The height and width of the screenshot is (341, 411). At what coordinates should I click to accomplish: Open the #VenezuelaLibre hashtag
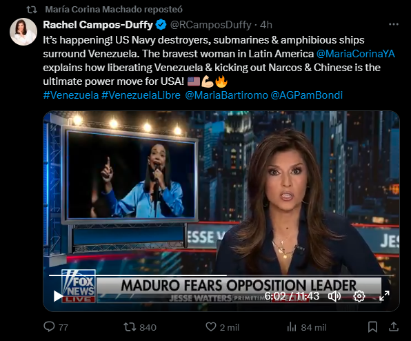pyautogui.click(x=141, y=95)
